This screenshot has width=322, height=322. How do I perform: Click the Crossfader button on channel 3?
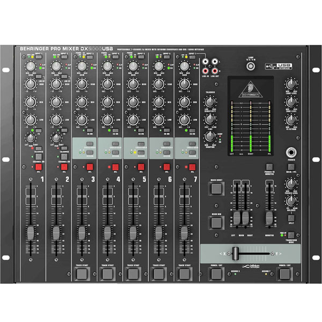90,144
